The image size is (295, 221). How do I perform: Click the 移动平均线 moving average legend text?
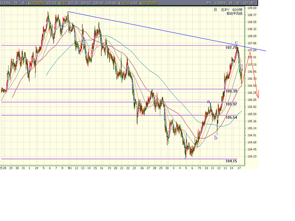point(234,14)
